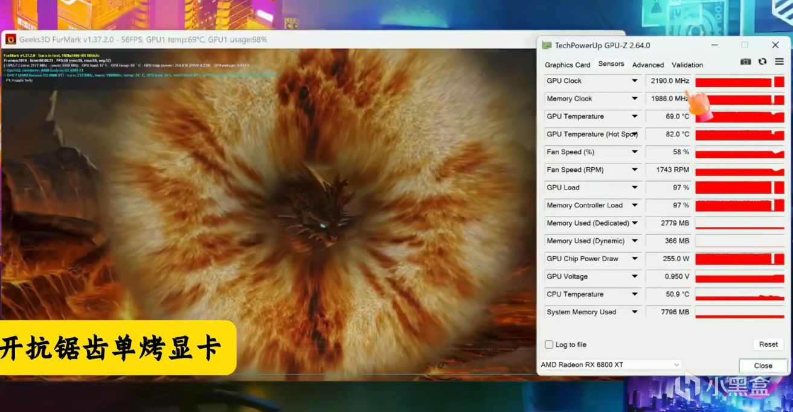793x412 pixels.
Task: Switch to the Sensors tab
Action: tap(611, 64)
